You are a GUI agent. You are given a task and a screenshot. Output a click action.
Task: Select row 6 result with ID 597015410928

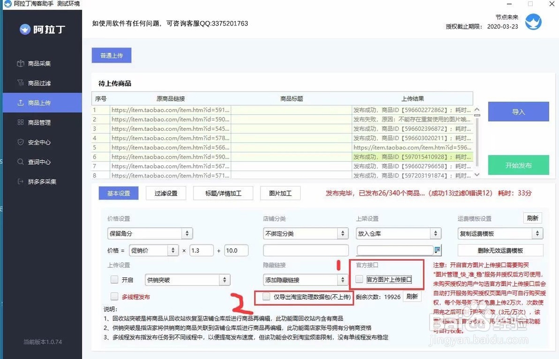click(x=413, y=157)
